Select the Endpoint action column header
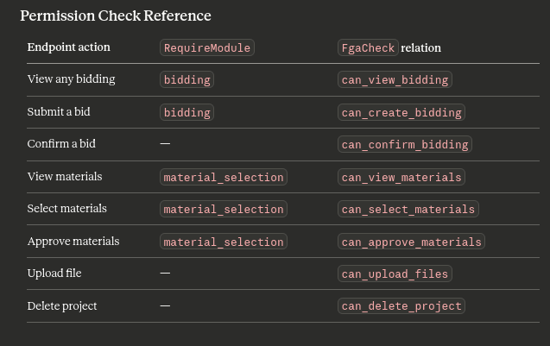This screenshot has height=346, width=550. pyautogui.click(x=69, y=47)
